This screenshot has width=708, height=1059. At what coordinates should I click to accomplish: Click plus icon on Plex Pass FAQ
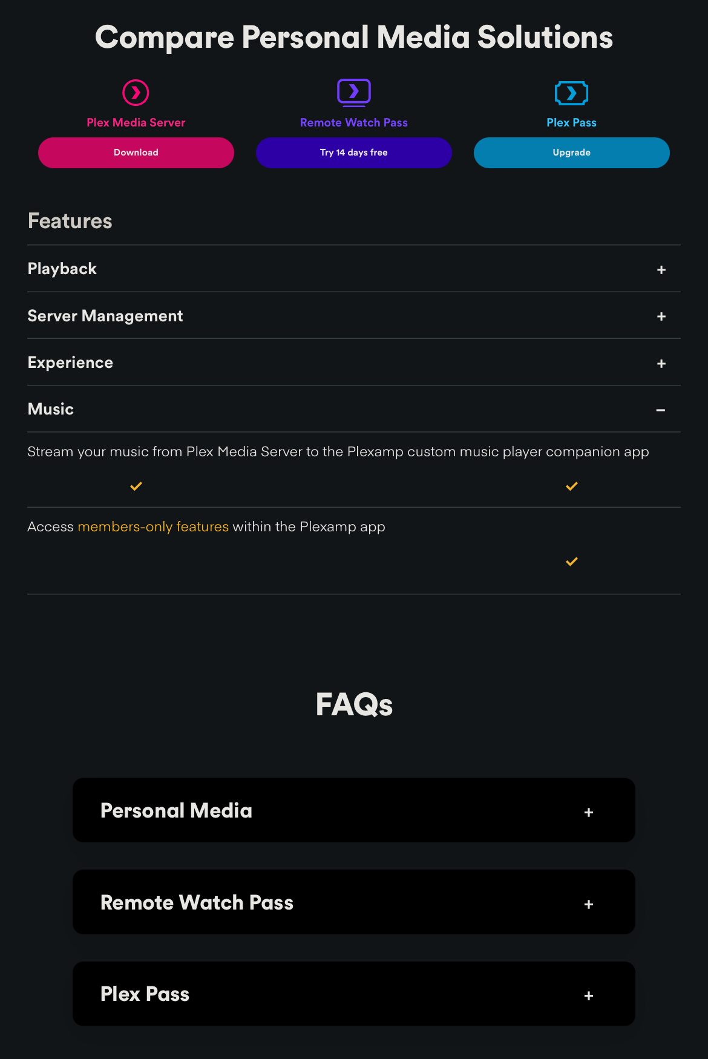589,996
